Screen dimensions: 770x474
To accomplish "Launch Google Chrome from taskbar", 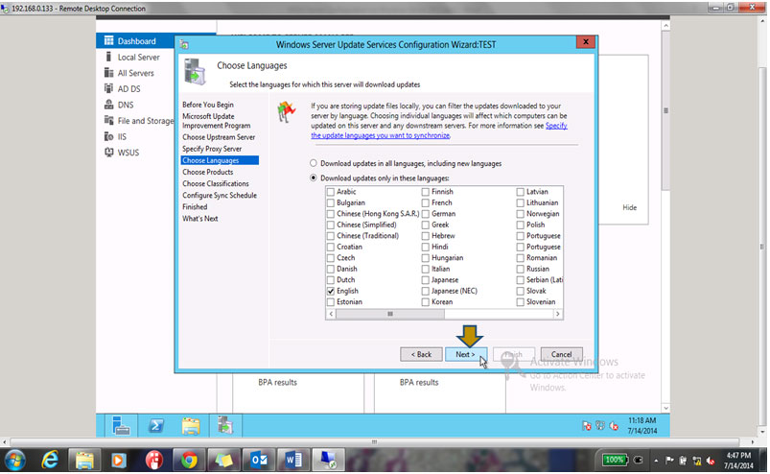I will point(189,461).
